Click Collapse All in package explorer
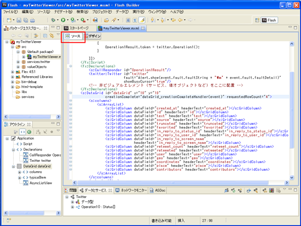Image resolution: width=301 pixels, height=226 pixels. coord(45,36)
